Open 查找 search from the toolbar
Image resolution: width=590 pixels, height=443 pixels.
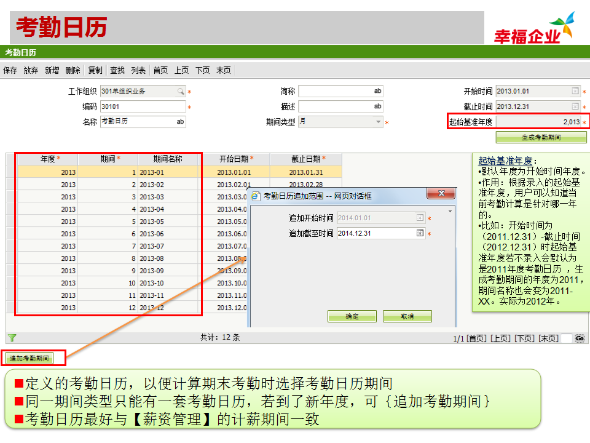[x=117, y=70]
